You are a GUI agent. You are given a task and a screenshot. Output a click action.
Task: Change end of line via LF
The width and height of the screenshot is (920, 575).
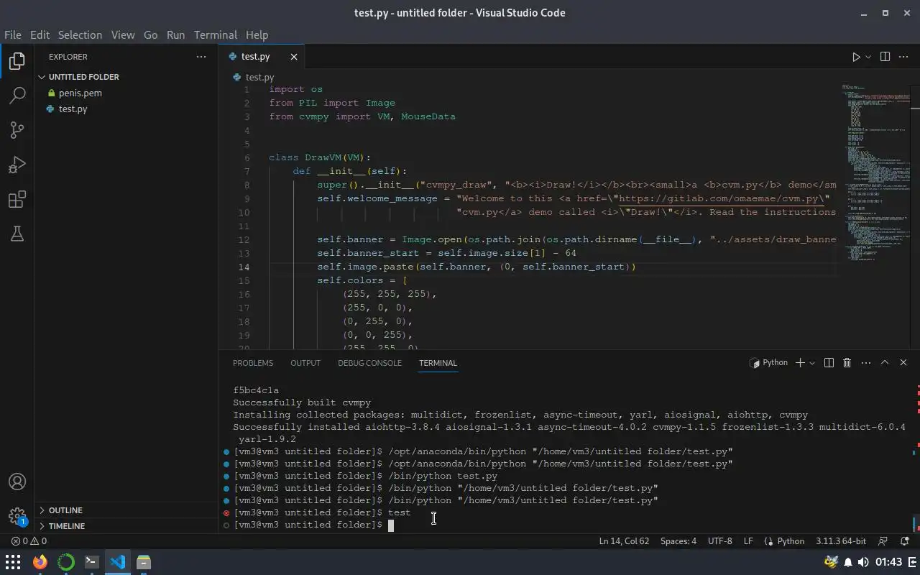click(748, 541)
